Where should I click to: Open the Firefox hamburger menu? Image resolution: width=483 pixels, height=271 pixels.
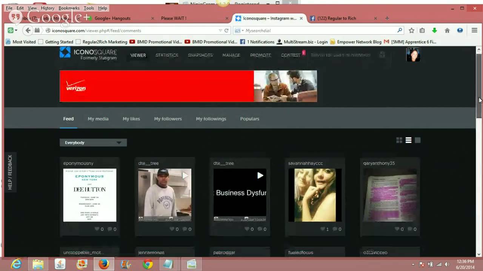474,30
